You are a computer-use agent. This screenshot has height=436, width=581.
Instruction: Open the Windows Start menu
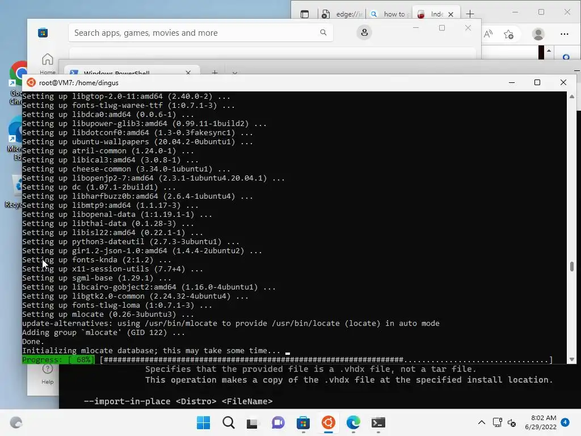203,422
